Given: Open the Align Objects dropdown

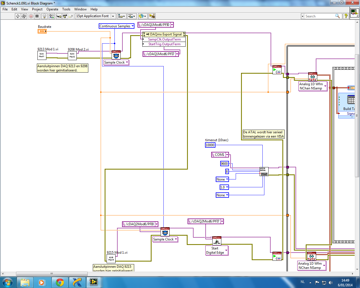Looking at the screenshot, I should coord(122,16).
